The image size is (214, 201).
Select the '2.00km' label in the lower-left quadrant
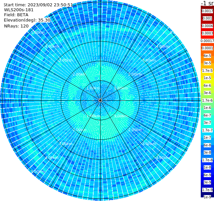click(x=80, y=130)
